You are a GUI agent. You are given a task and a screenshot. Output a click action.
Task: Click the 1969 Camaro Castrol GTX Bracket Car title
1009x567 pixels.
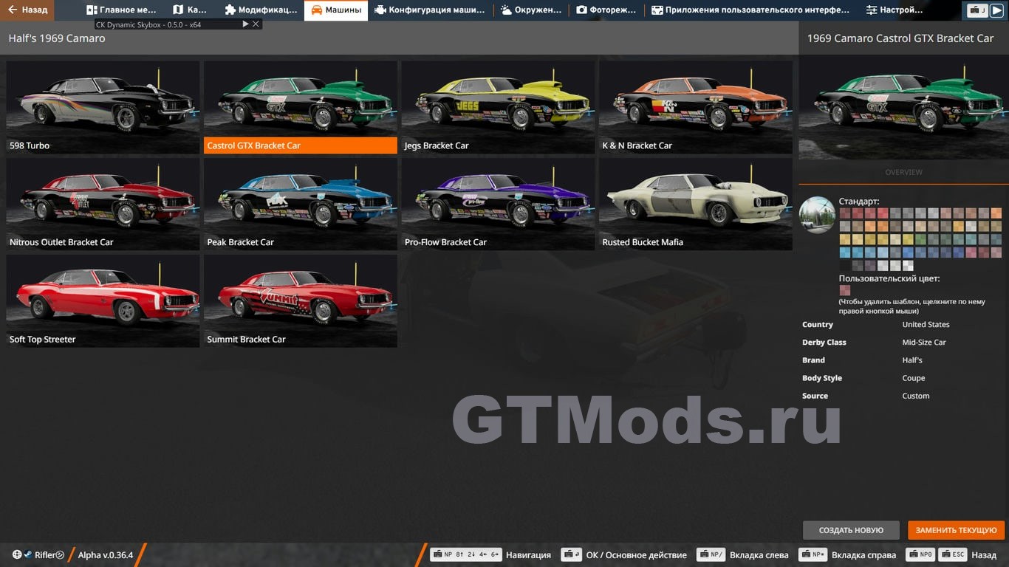[900, 38]
